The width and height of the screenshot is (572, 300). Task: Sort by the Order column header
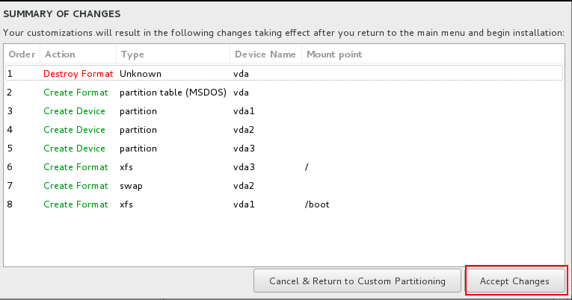pos(22,54)
